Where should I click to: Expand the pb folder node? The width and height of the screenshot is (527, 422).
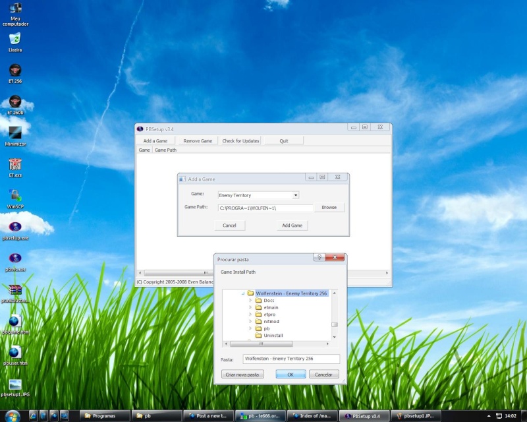250,328
